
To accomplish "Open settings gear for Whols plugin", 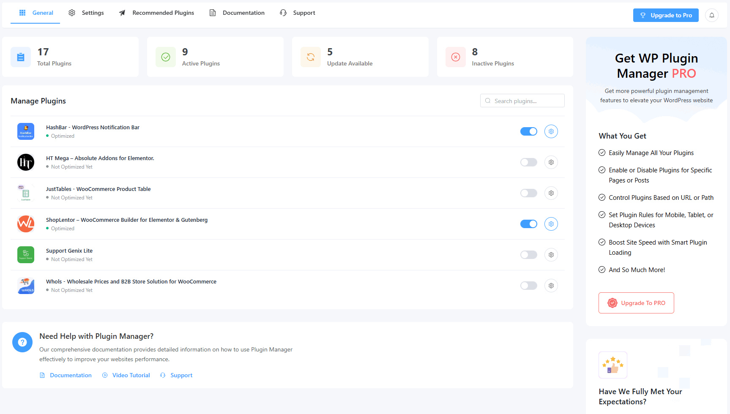I will 551,286.
